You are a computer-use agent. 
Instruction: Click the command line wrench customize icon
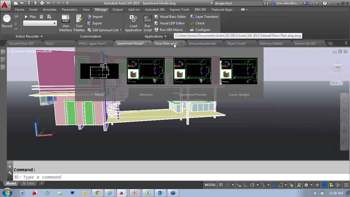point(10,173)
